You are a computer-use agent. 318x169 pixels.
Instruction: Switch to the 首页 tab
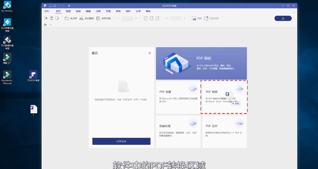[58, 11]
